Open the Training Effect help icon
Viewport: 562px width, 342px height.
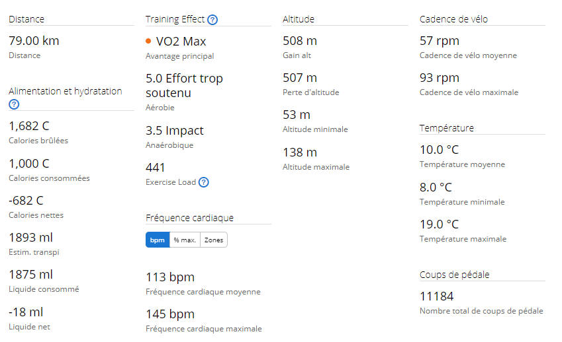pos(212,20)
